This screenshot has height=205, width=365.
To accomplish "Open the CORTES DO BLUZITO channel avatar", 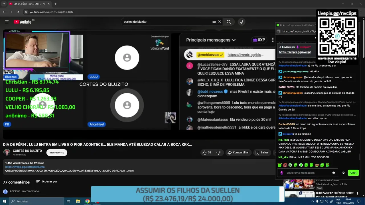I will coord(7,153).
